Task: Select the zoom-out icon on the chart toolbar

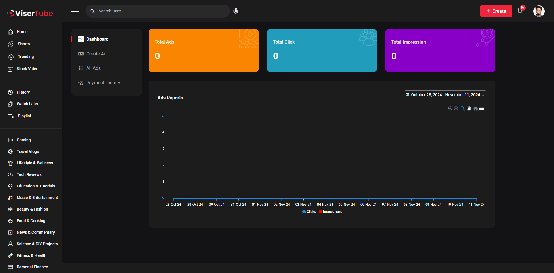Action: (456, 108)
